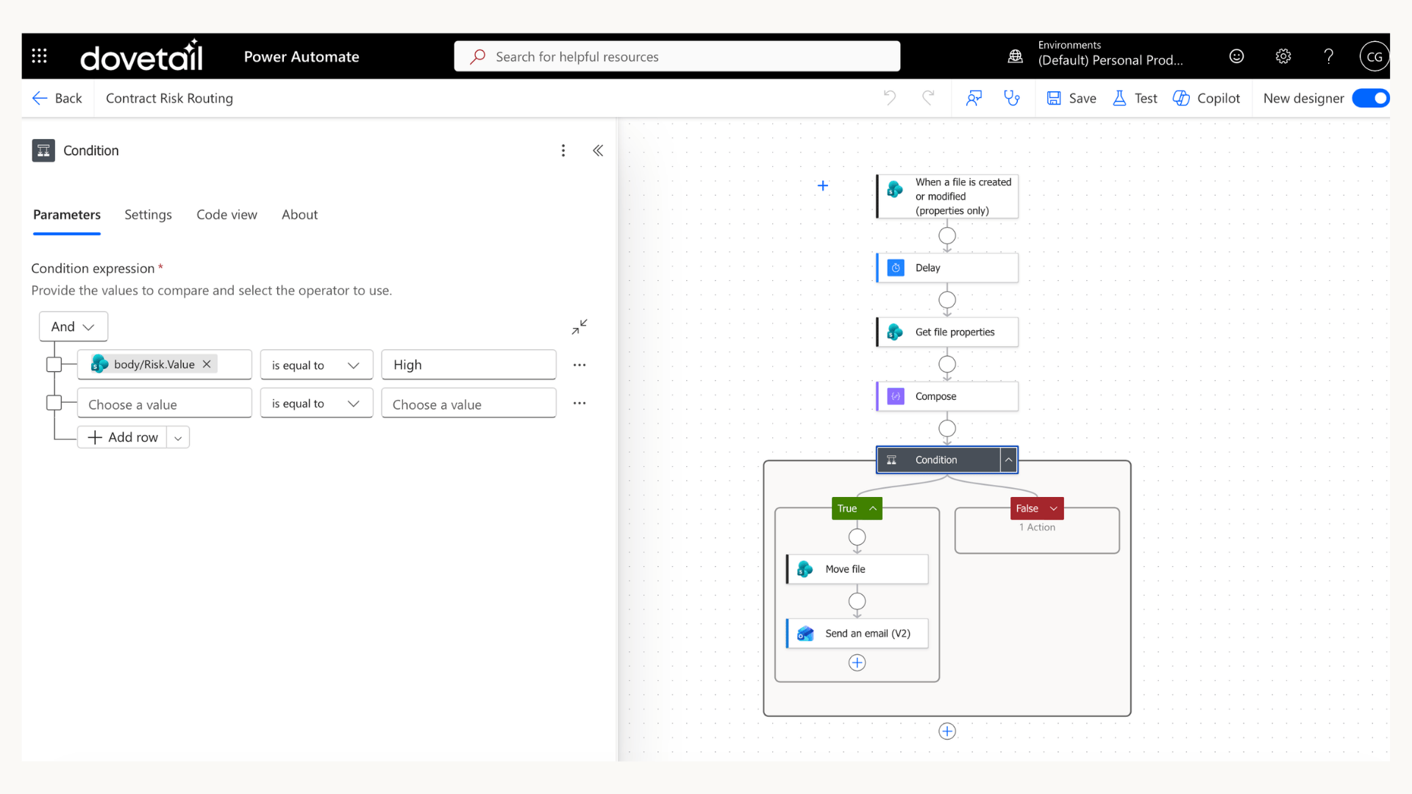
Task: Expand the False branch
Action: click(1054, 509)
